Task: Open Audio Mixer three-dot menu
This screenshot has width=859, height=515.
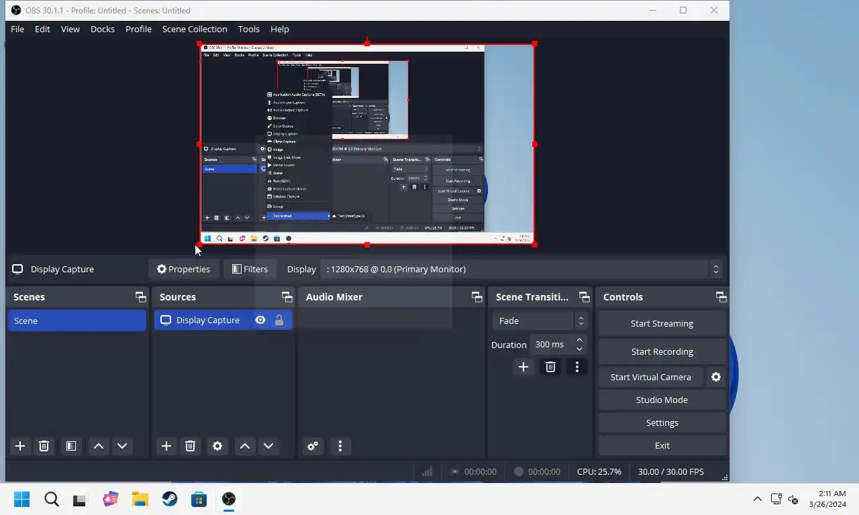Action: click(340, 446)
